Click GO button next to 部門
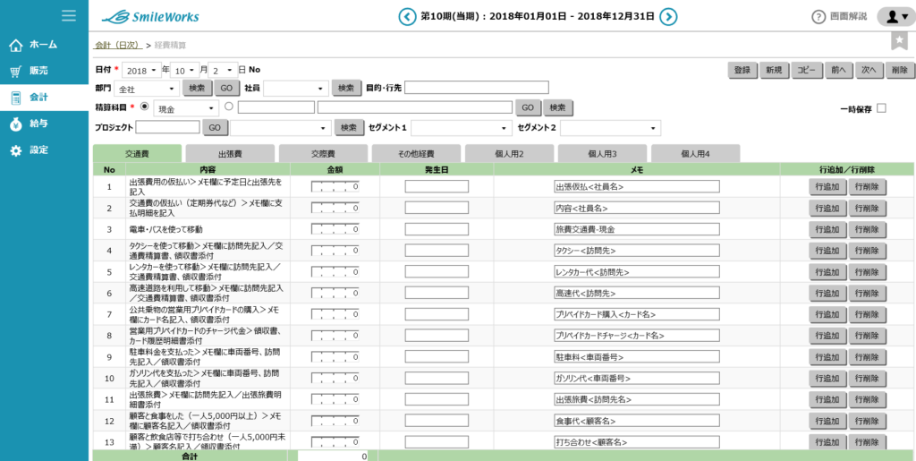The image size is (916, 461). point(226,89)
